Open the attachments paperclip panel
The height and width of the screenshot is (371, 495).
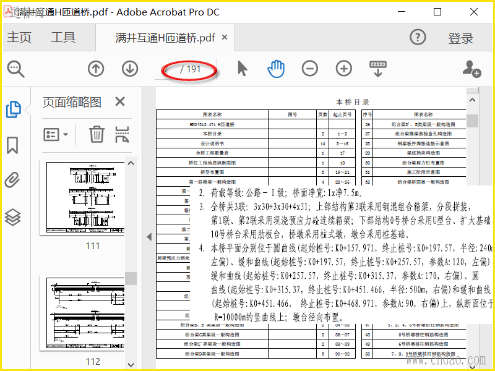coord(12,180)
